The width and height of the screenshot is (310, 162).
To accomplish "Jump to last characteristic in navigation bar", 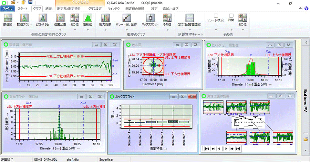I will pos(238,149).
